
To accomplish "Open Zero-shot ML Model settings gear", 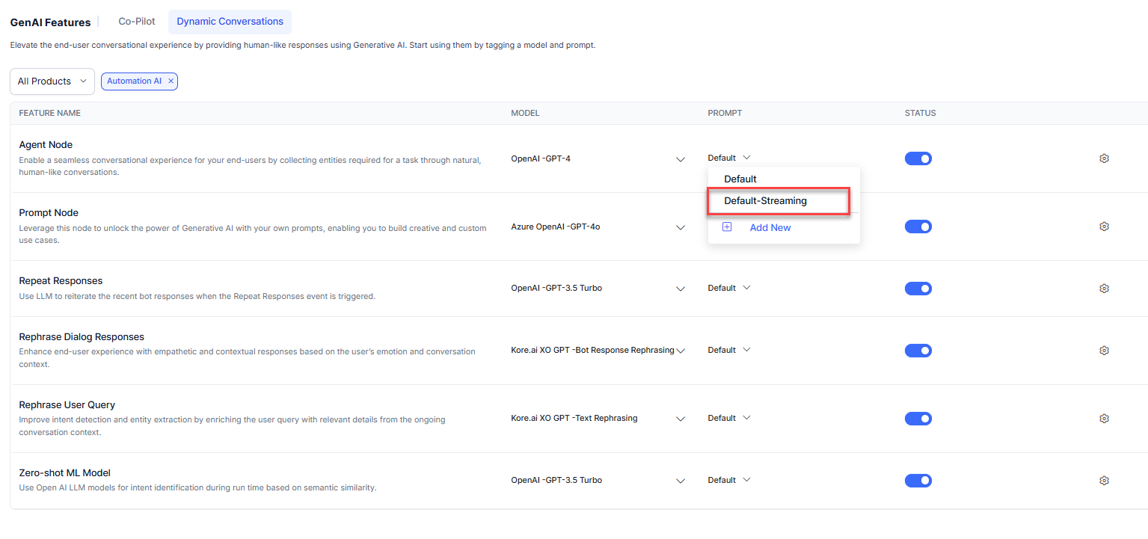I will point(1104,481).
